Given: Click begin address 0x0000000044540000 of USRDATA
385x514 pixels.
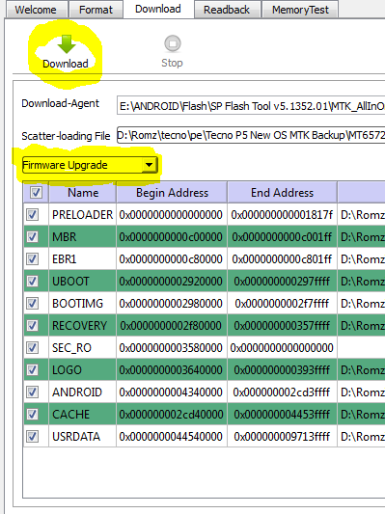Looking at the screenshot, I should point(172,436).
